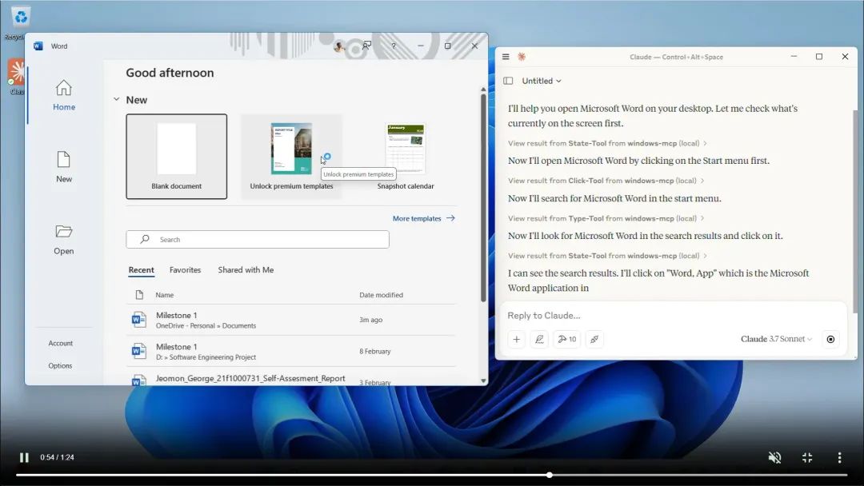Pause the video playback
This screenshot has height=486, width=864.
click(24, 457)
